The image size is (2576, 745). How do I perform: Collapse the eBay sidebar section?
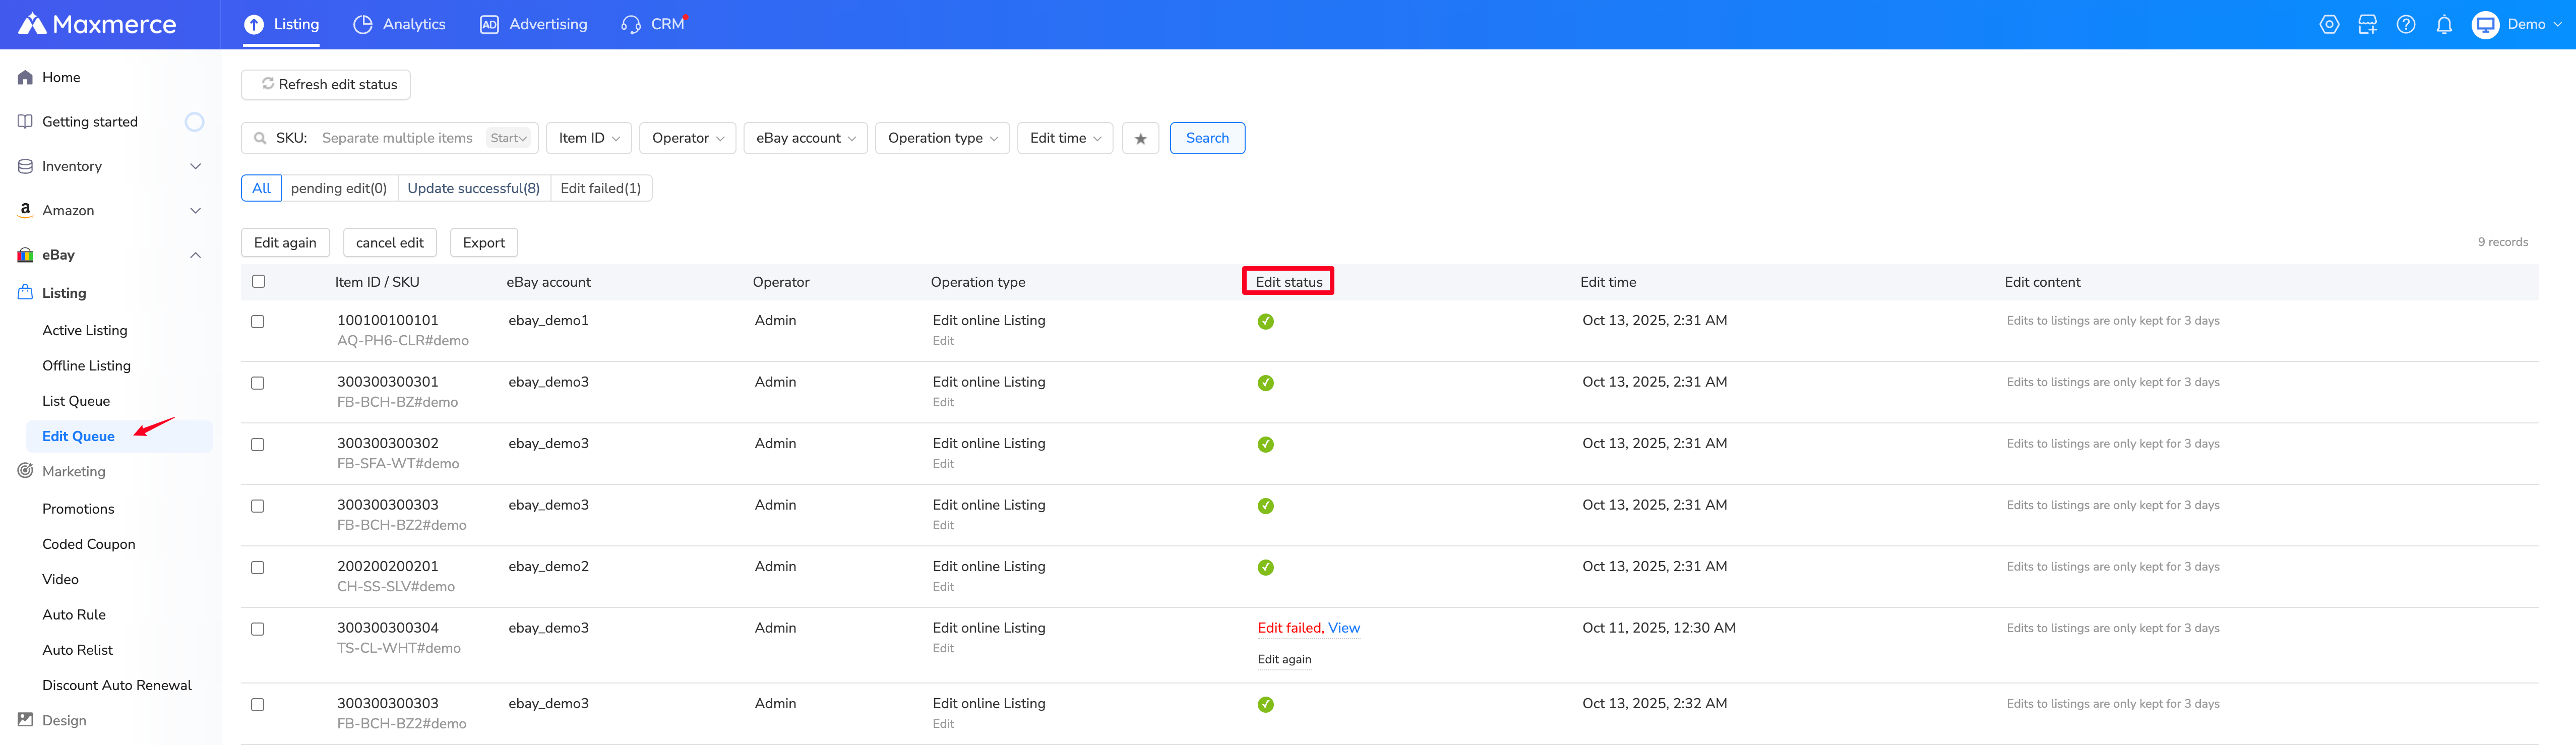click(x=196, y=255)
